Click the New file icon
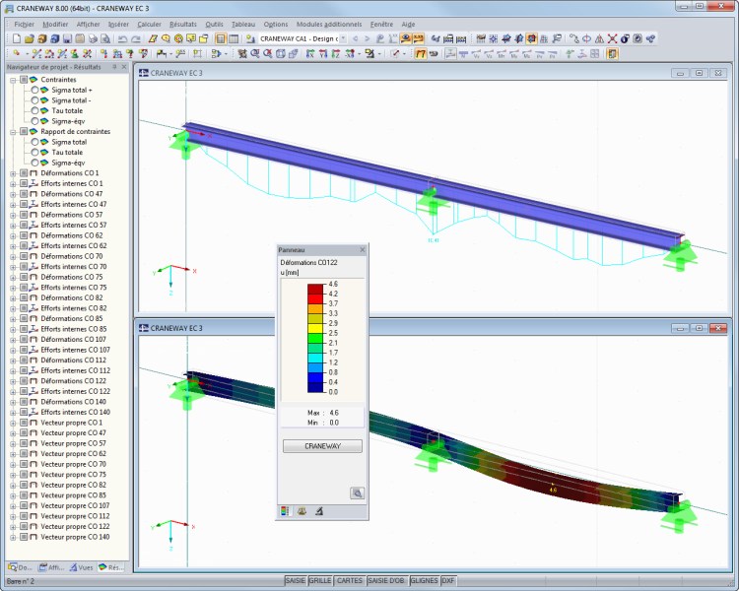The height and width of the screenshot is (591, 739). pos(17,38)
